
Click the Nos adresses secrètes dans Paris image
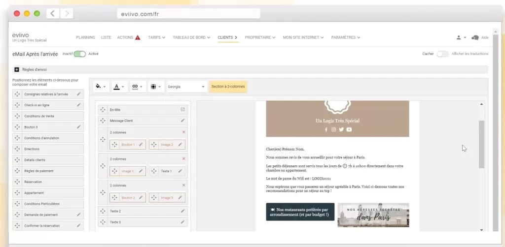click(373, 215)
